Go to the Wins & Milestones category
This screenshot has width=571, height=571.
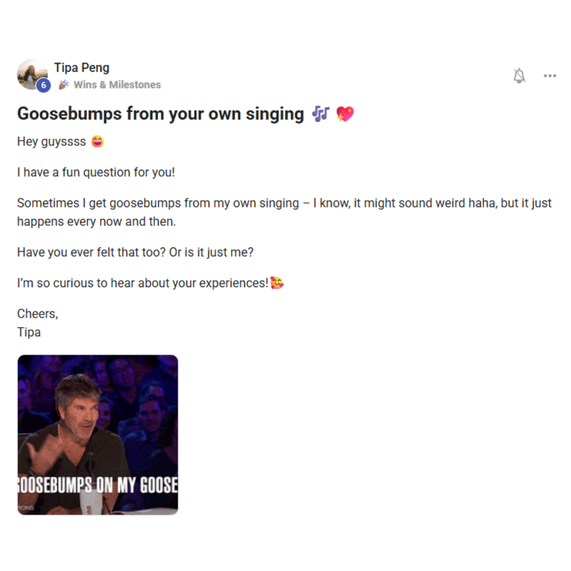tap(117, 85)
